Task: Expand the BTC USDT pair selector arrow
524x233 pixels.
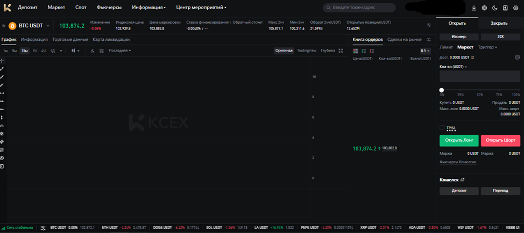Action: coord(48,26)
